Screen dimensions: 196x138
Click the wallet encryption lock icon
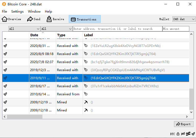point(178,134)
